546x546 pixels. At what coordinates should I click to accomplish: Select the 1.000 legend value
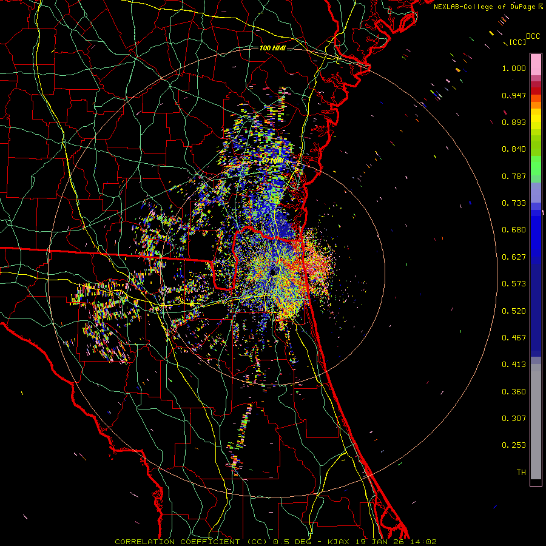coord(514,68)
